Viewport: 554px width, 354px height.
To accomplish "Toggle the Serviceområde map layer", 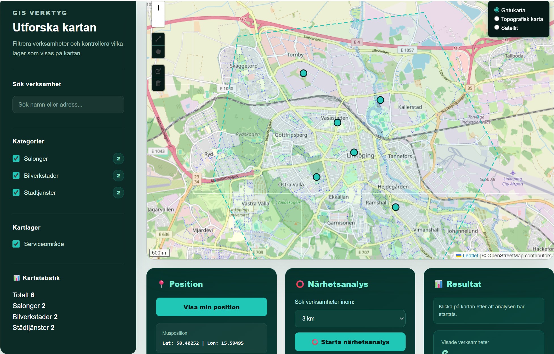I will 16,244.
